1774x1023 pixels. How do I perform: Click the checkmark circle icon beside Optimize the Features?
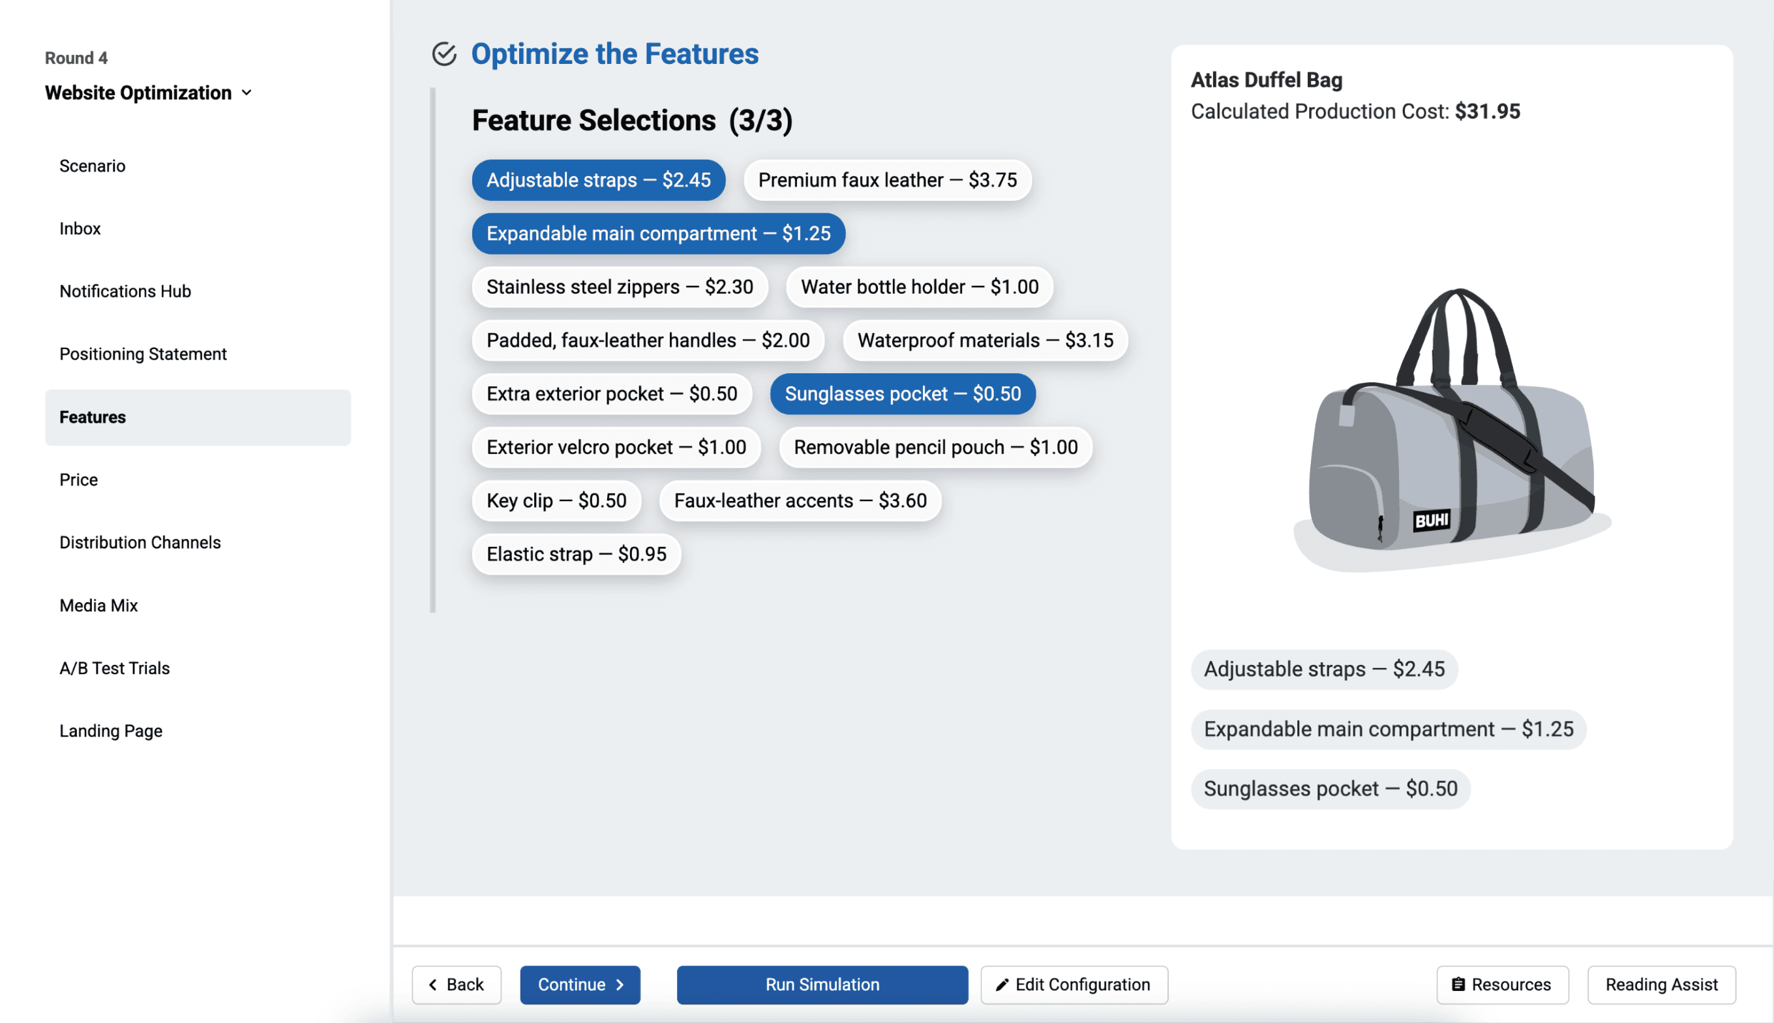(x=444, y=54)
